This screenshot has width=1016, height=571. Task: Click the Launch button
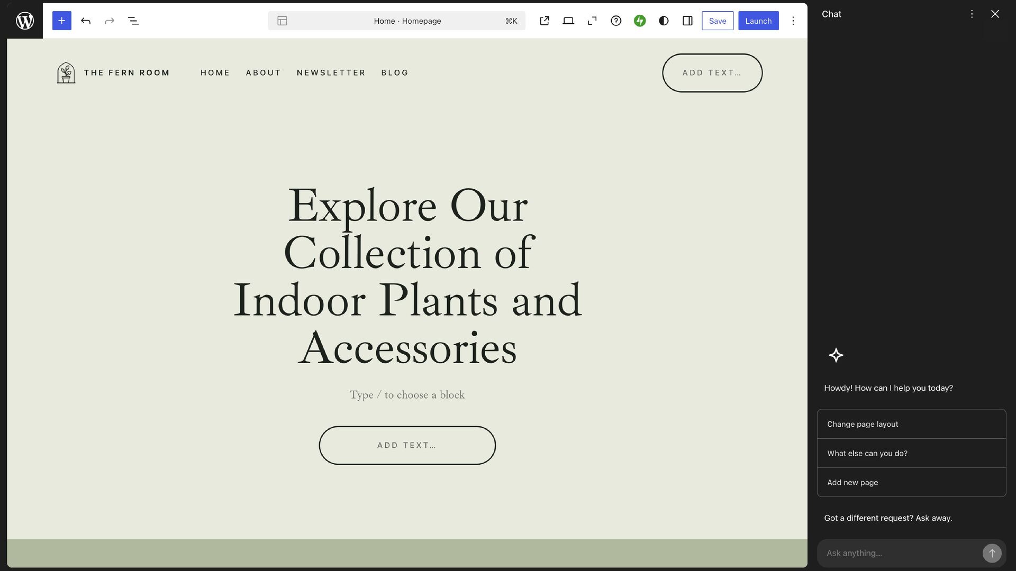point(758,21)
